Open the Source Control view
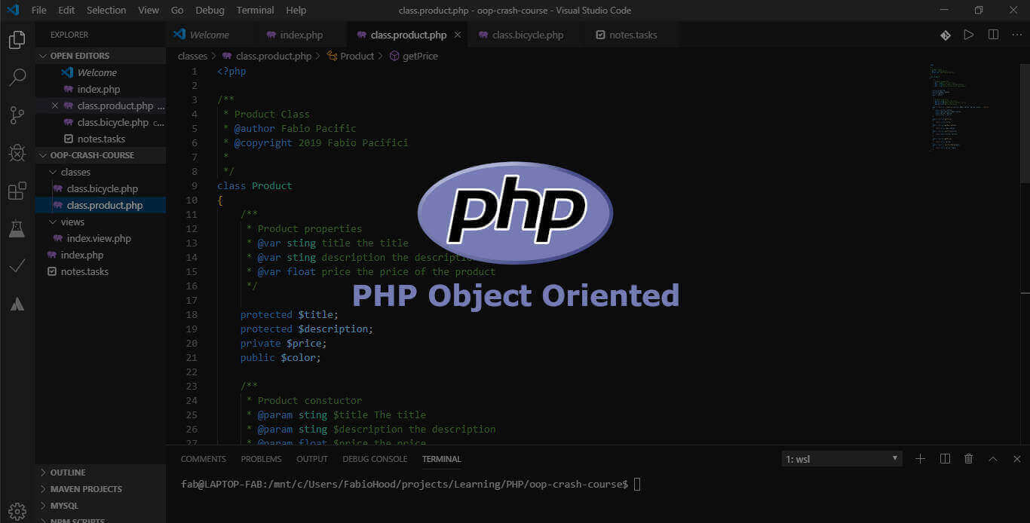The width and height of the screenshot is (1030, 523). point(17,115)
